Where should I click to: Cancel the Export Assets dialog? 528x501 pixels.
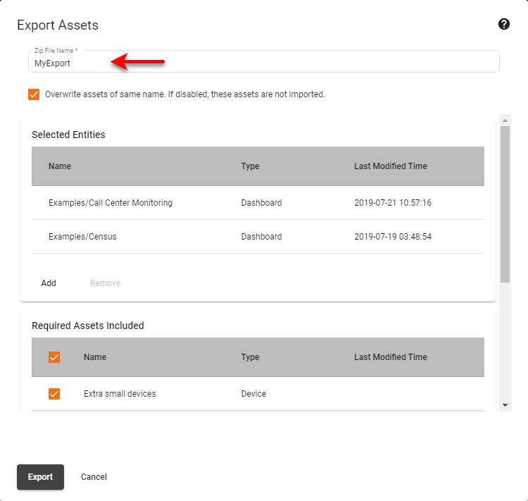(94, 477)
